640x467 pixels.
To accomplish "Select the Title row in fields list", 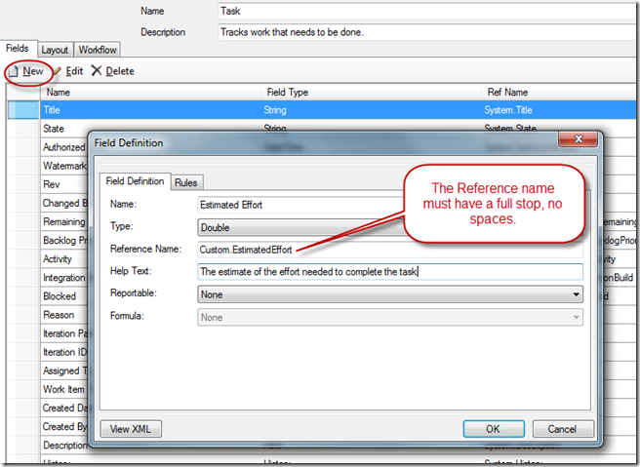I will 322,110.
